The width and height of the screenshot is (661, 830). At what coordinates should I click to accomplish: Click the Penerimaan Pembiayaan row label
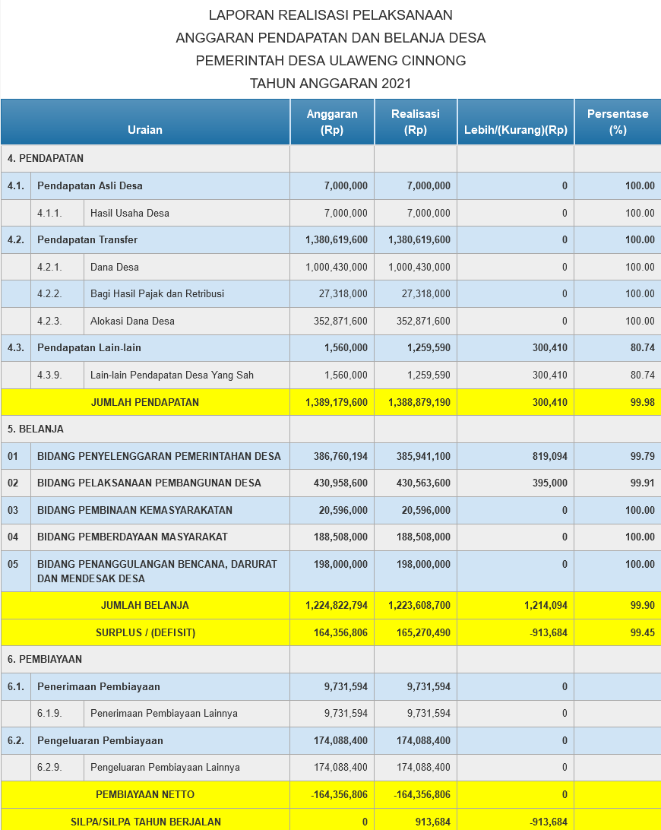point(99,686)
